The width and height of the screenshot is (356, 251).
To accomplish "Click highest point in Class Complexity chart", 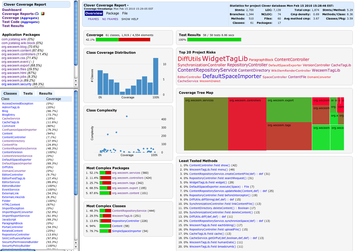I will (127, 116).
